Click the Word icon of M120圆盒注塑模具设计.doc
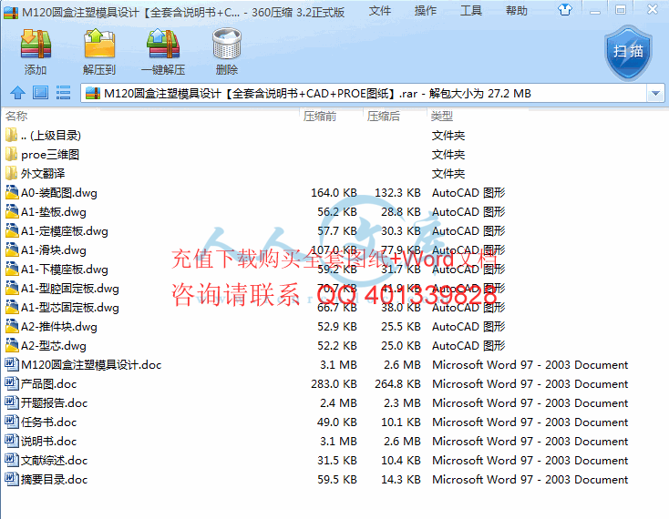This screenshot has width=669, height=519. tap(12, 364)
